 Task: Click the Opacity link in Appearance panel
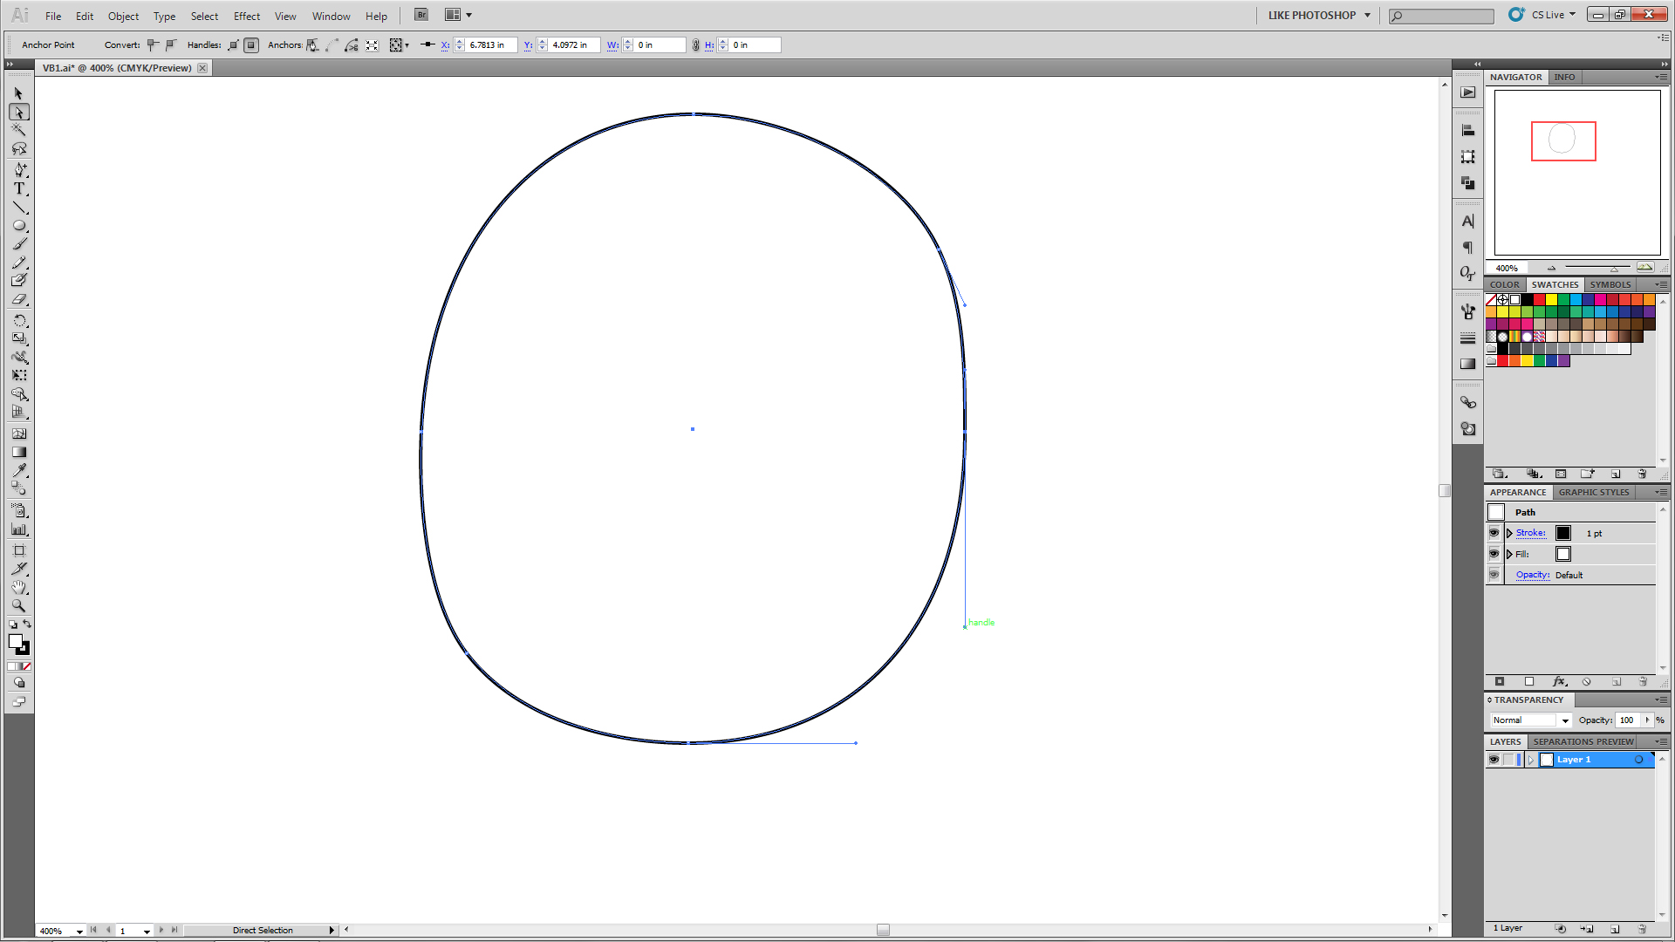point(1532,575)
